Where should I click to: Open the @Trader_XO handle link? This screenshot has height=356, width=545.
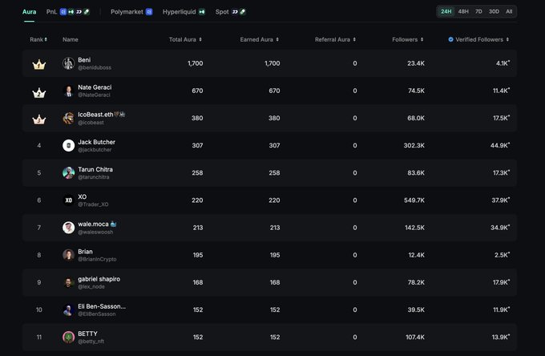(x=93, y=204)
